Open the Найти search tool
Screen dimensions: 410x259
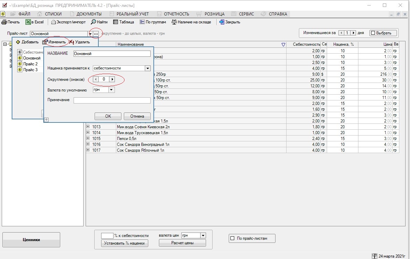tap(99, 22)
